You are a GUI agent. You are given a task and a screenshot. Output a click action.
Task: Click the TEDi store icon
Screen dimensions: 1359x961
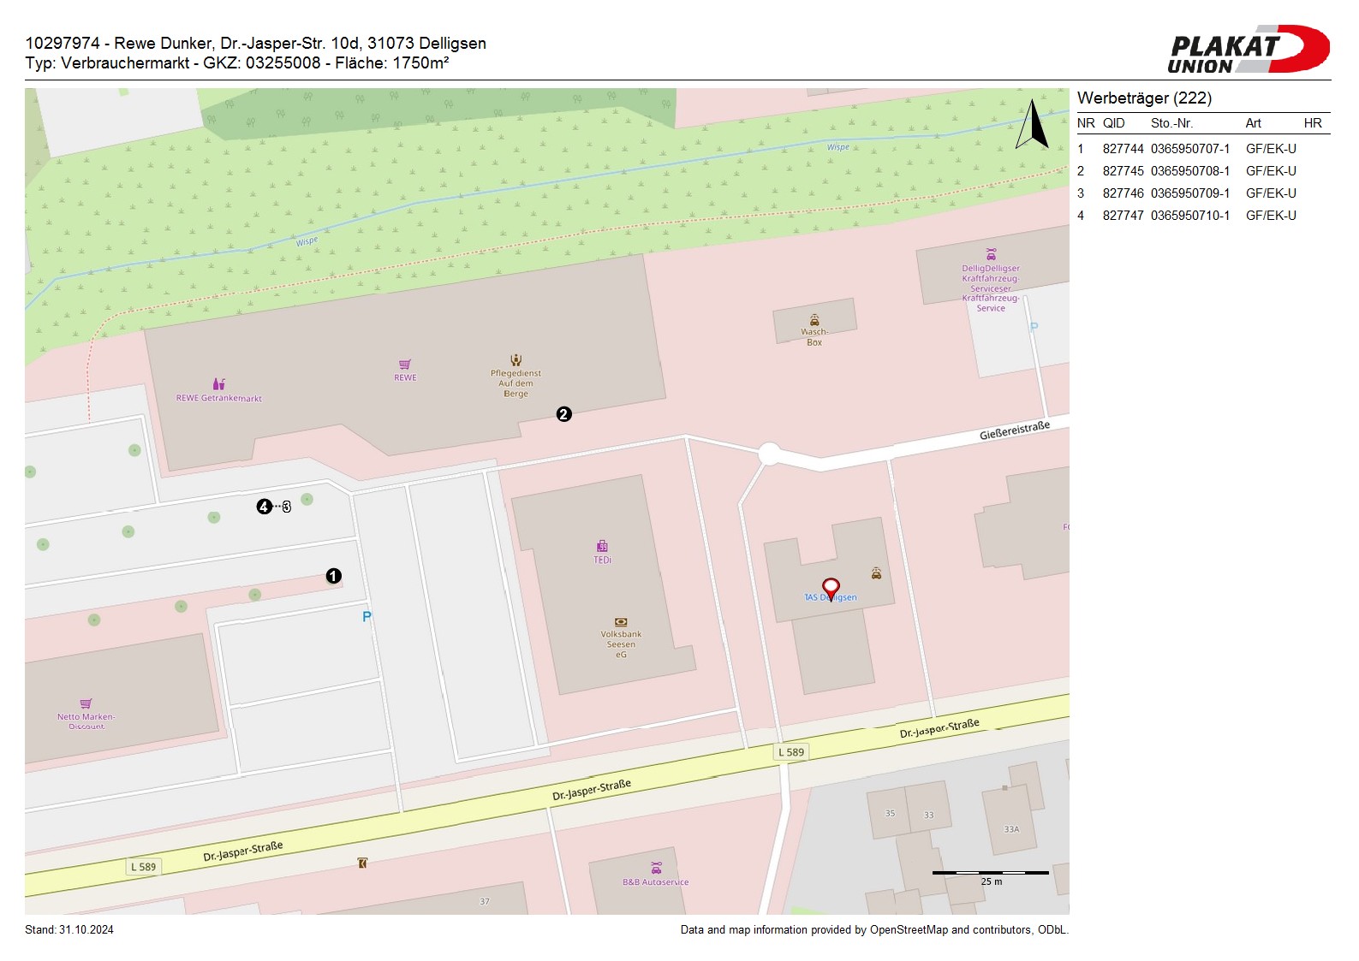(x=602, y=546)
